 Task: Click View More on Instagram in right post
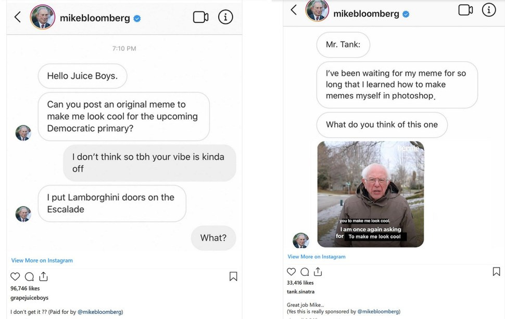316,257
